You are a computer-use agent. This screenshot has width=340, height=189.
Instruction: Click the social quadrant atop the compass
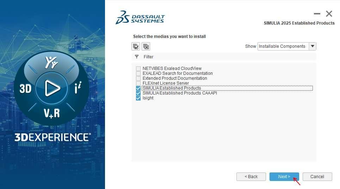point(51,62)
